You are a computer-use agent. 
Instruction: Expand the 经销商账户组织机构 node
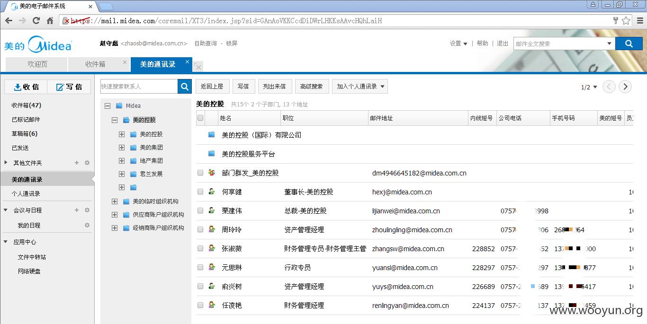pyautogui.click(x=115, y=228)
